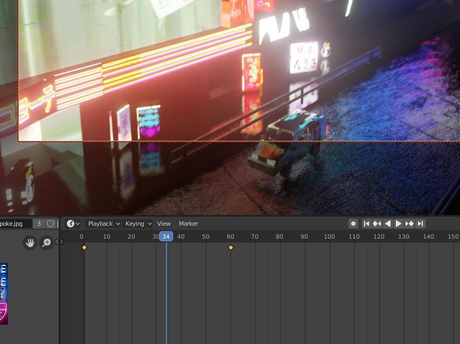The width and height of the screenshot is (460, 344).
Task: Open the editor type selector dropdown
Action: pyautogui.click(x=73, y=223)
